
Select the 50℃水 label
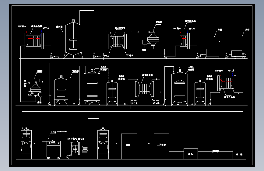(81, 139)
